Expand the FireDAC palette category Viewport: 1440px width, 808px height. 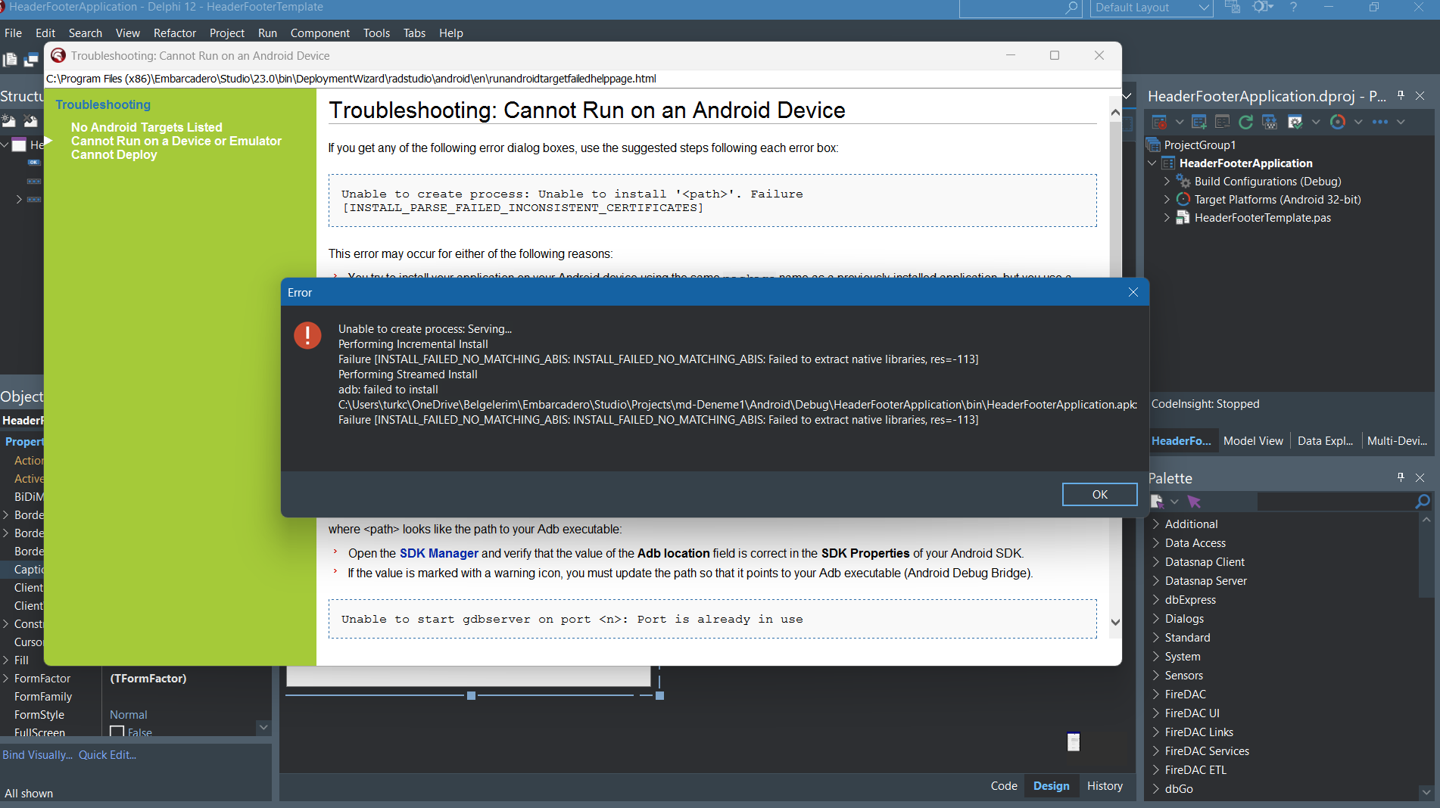click(x=1156, y=694)
